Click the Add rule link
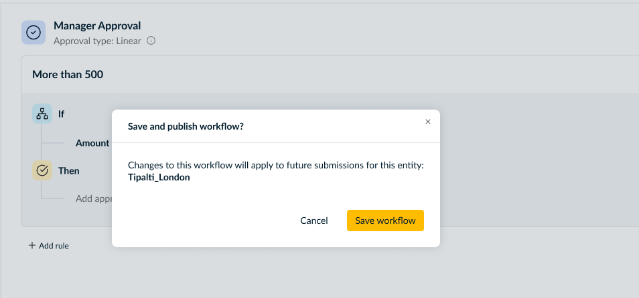639x298 pixels. point(54,245)
